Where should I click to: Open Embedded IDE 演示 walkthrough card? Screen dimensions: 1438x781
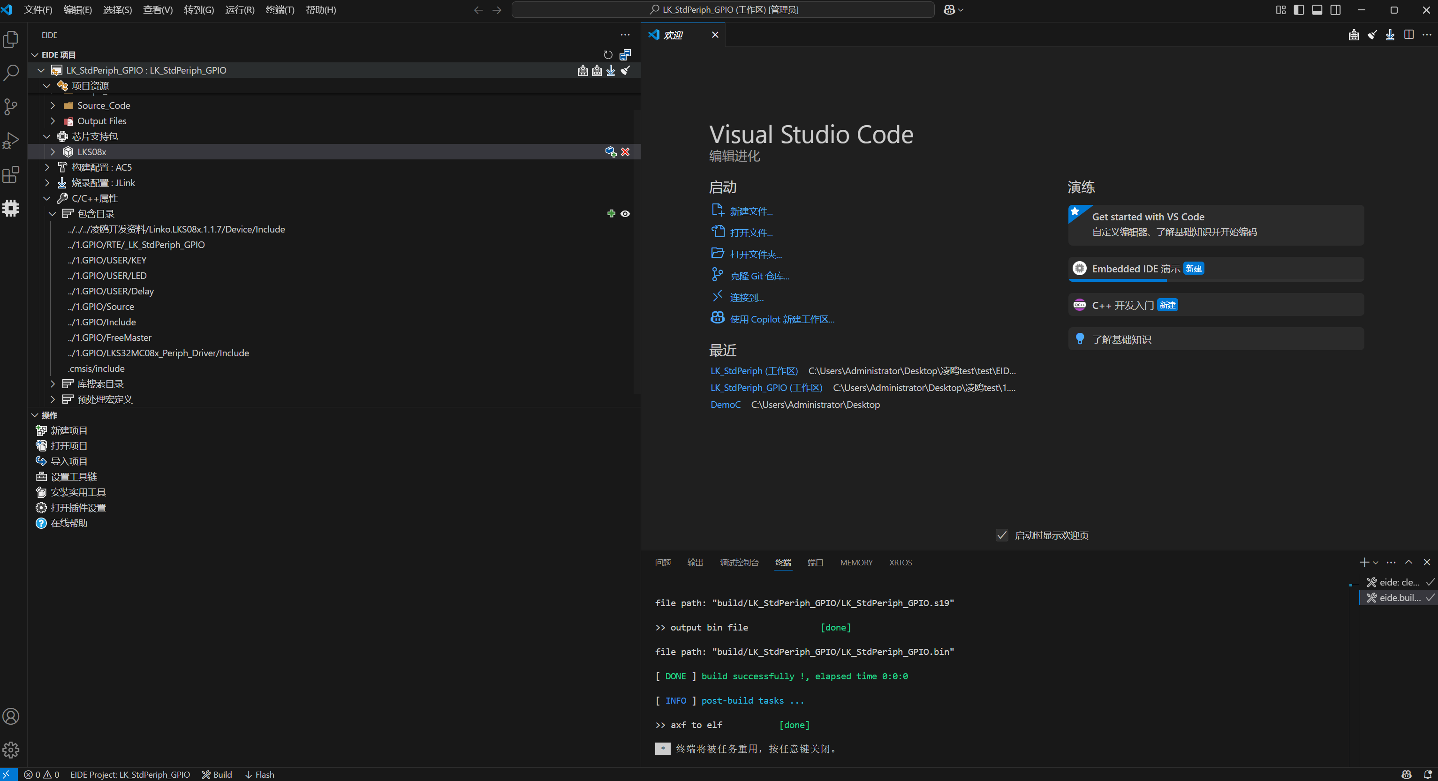click(1216, 269)
